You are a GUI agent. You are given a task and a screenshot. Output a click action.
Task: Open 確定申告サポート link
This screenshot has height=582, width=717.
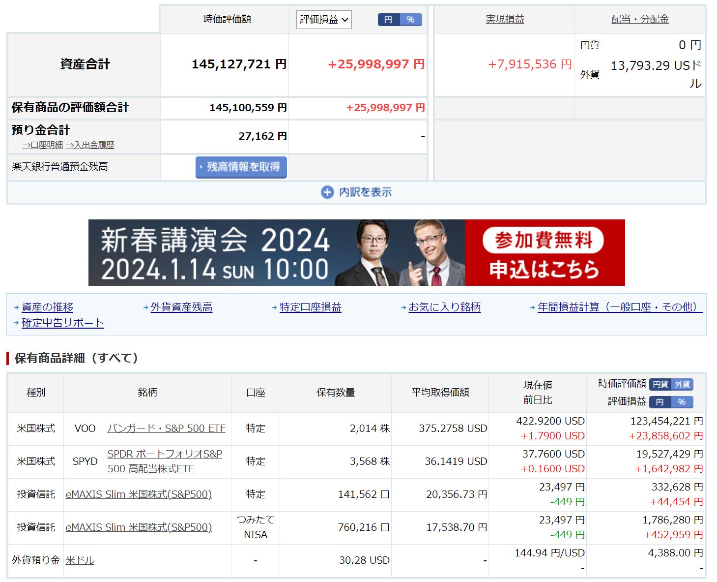[62, 323]
